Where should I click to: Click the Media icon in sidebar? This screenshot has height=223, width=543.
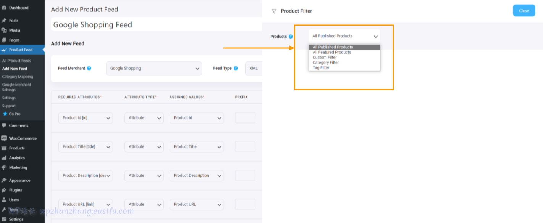[x=4, y=30]
